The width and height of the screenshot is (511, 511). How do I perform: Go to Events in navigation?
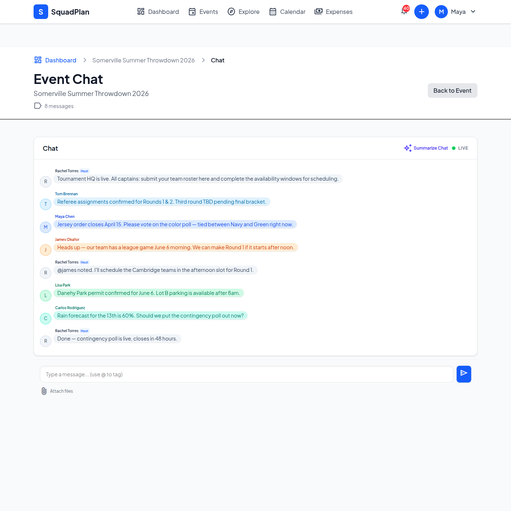203,12
